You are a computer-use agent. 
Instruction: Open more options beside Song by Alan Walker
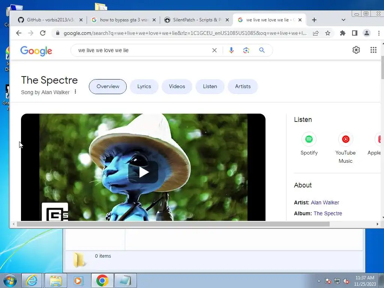tap(75, 91)
